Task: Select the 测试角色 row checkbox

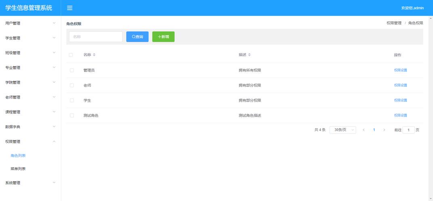Action: pos(72,115)
